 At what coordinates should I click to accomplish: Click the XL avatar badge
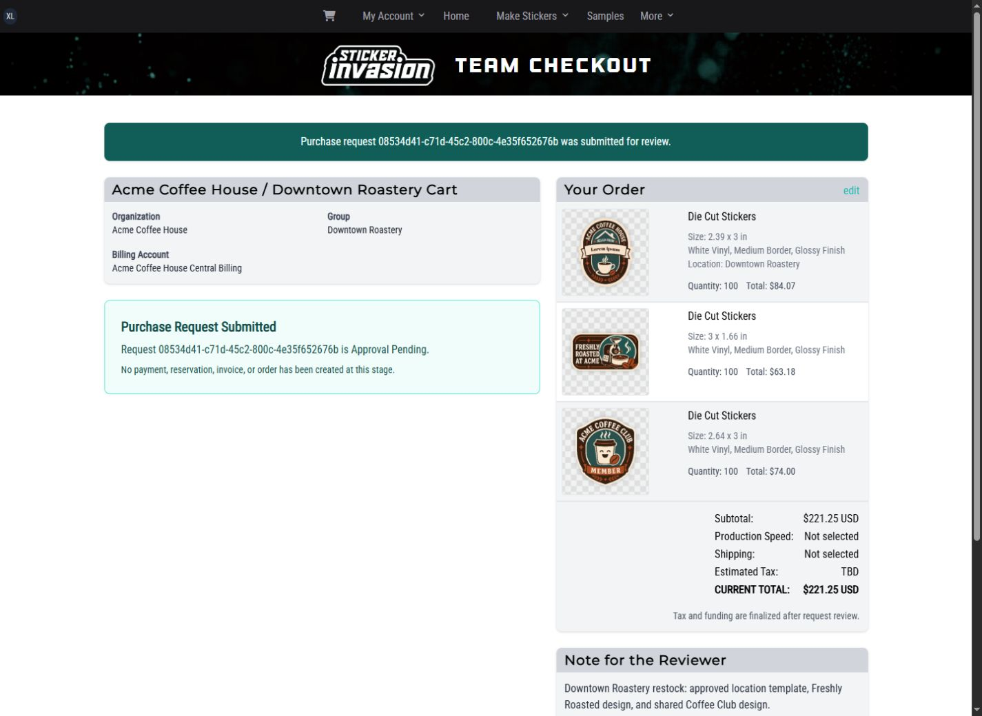[10, 16]
